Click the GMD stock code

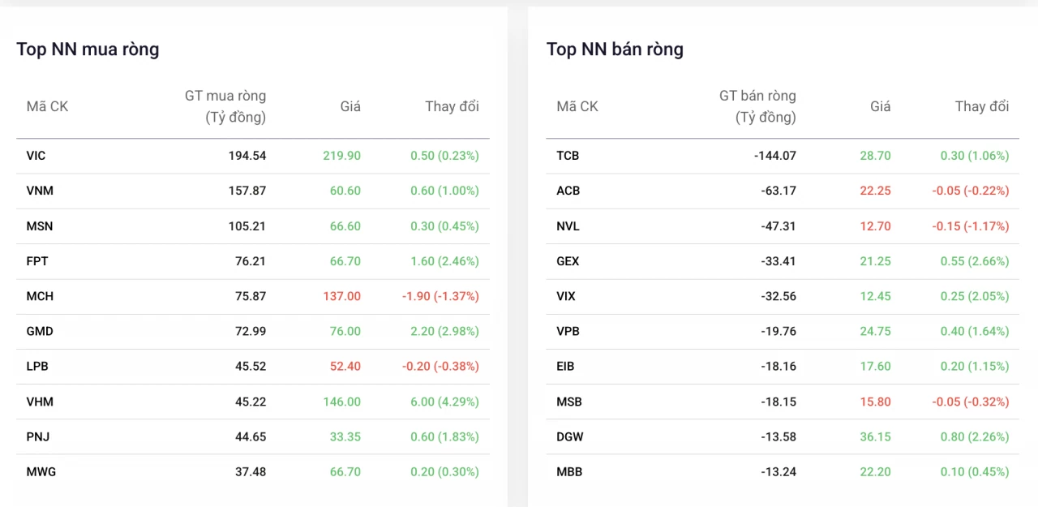click(x=40, y=331)
